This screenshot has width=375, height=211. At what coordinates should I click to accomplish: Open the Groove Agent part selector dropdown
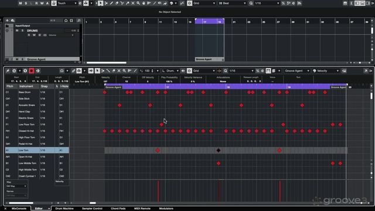point(297,71)
